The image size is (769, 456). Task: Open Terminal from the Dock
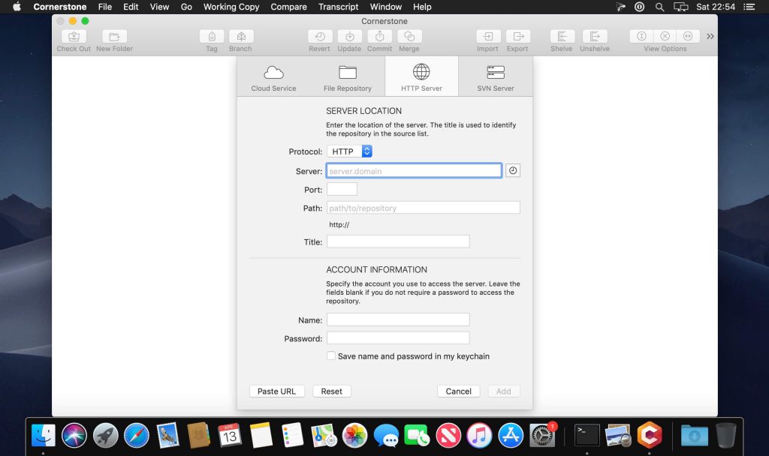click(587, 434)
